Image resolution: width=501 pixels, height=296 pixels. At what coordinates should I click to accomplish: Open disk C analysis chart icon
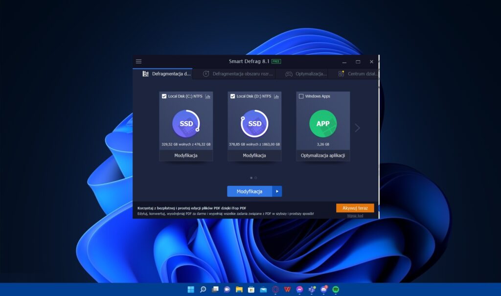point(208,96)
